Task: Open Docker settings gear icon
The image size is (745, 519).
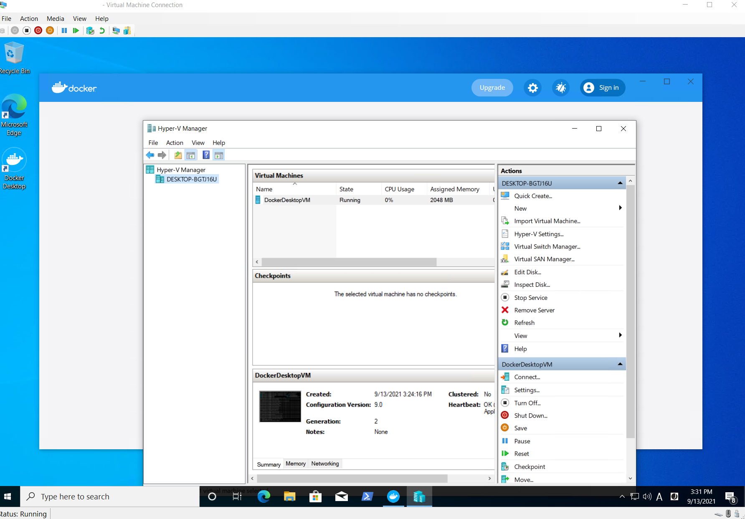Action: 533,88
